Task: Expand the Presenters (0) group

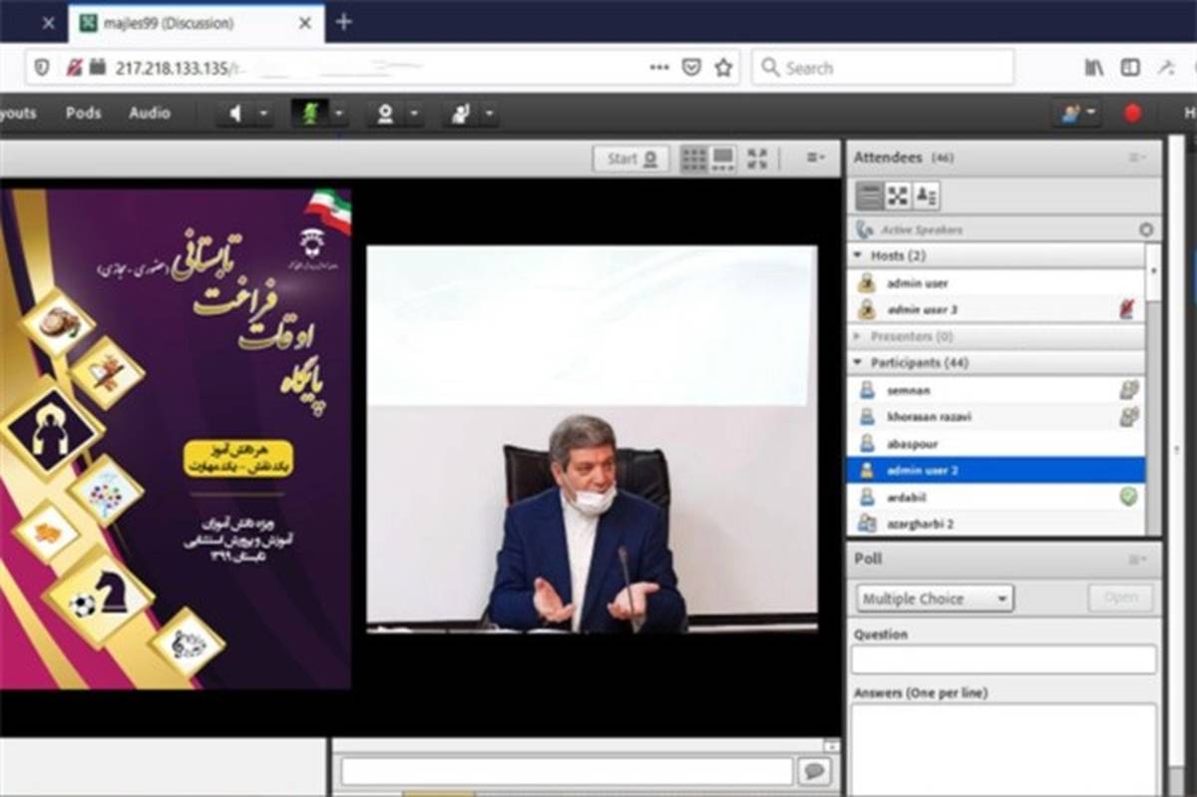Action: click(x=859, y=336)
